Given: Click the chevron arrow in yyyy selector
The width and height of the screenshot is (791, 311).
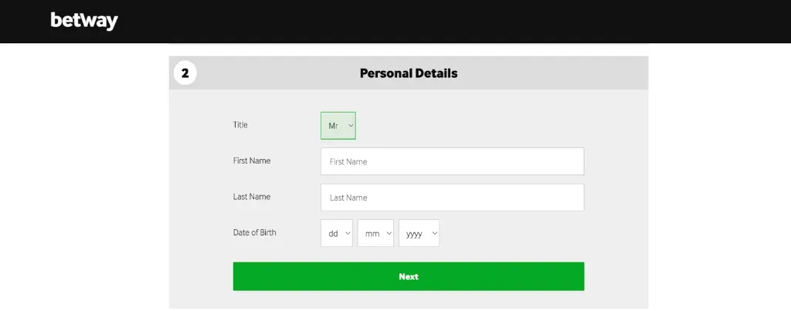Looking at the screenshot, I should click(x=433, y=234).
